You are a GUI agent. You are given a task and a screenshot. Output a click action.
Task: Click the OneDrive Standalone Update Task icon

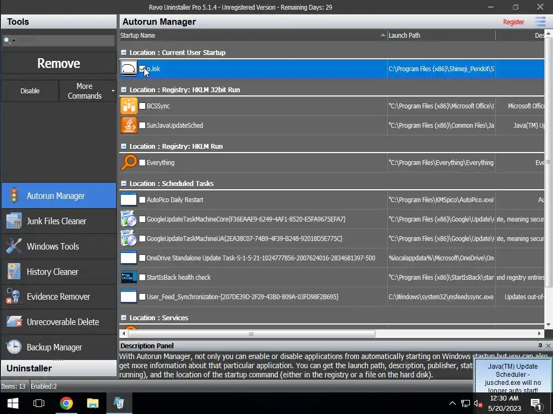coord(129,258)
